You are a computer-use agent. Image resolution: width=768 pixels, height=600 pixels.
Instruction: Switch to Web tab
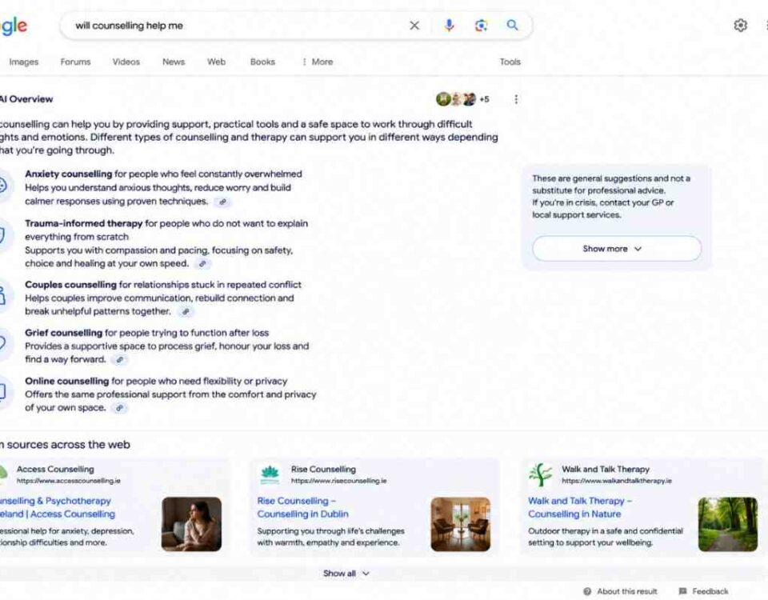[216, 62]
